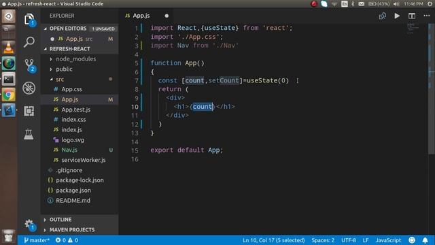
Task: Open Terminal from the dock
Action: coord(9,79)
